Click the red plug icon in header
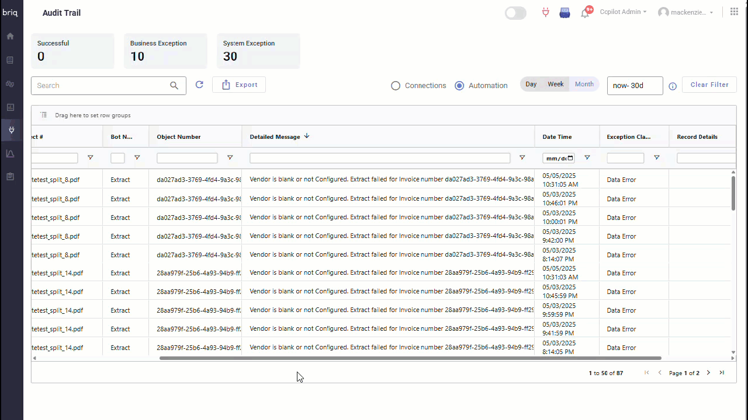 545,12
